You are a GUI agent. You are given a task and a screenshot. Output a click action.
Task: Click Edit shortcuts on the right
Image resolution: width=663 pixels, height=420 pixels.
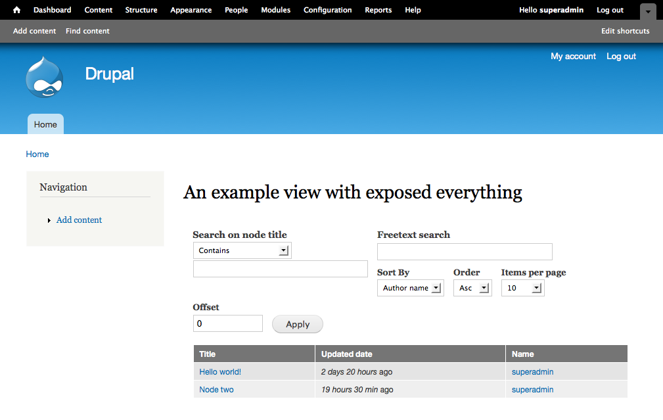click(625, 31)
